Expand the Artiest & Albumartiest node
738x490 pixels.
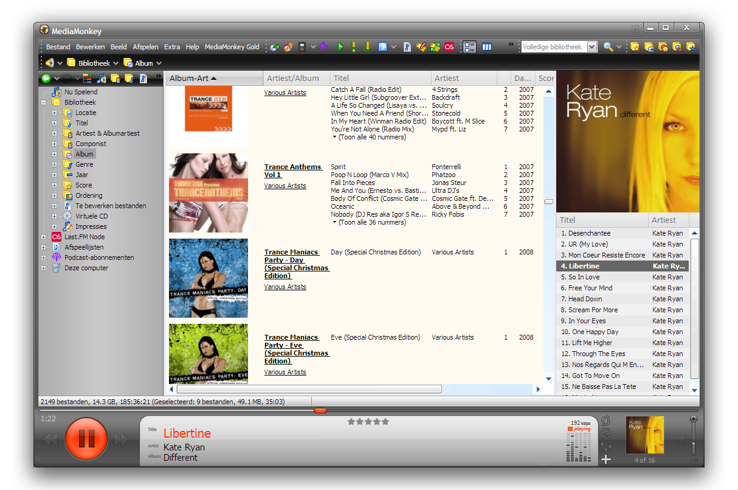(55, 133)
